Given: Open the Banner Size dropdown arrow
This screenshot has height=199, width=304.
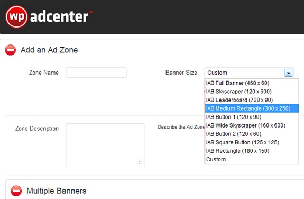Looking at the screenshot, I should (x=289, y=73).
